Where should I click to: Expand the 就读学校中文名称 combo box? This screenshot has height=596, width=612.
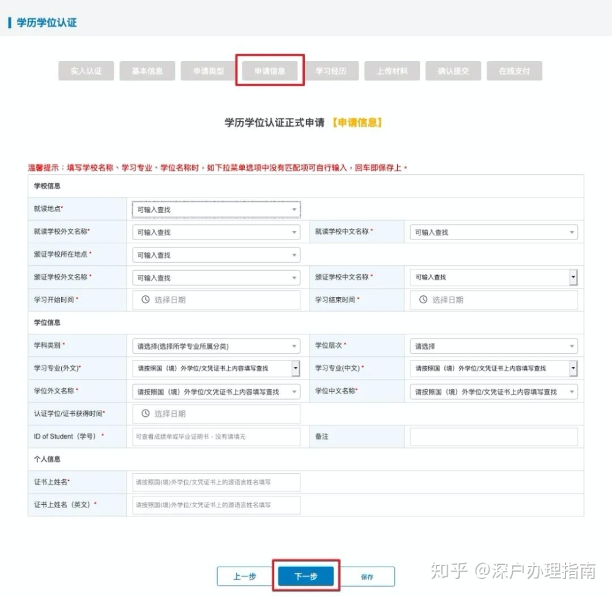pyautogui.click(x=494, y=232)
